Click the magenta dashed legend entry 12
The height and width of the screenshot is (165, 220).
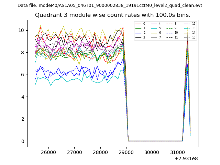(186, 24)
